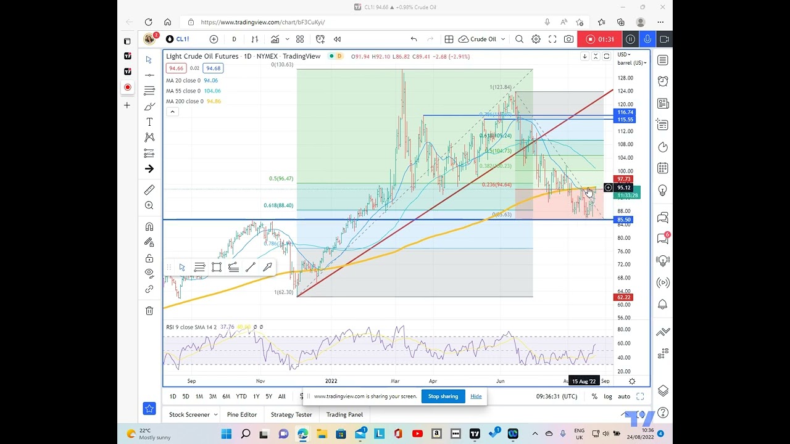Click the browser address bar URL
The height and width of the screenshot is (444, 790).
coord(263,22)
